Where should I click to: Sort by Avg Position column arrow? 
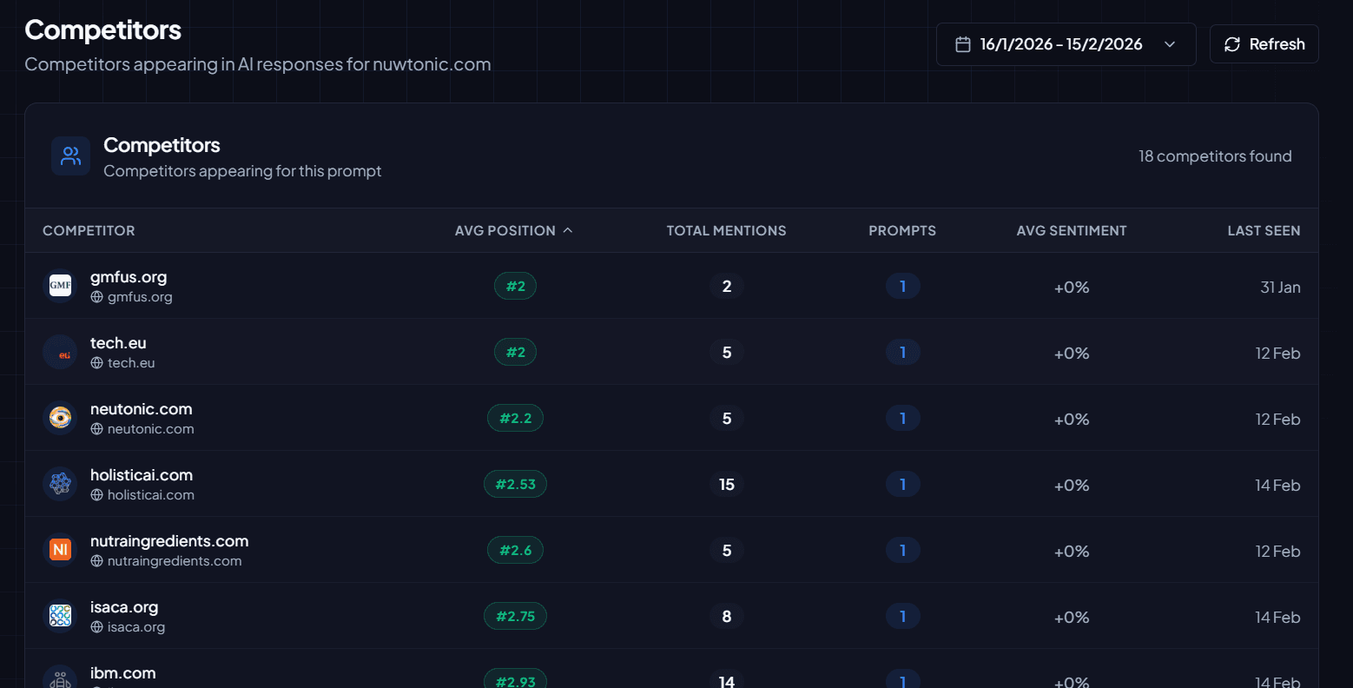click(x=568, y=230)
